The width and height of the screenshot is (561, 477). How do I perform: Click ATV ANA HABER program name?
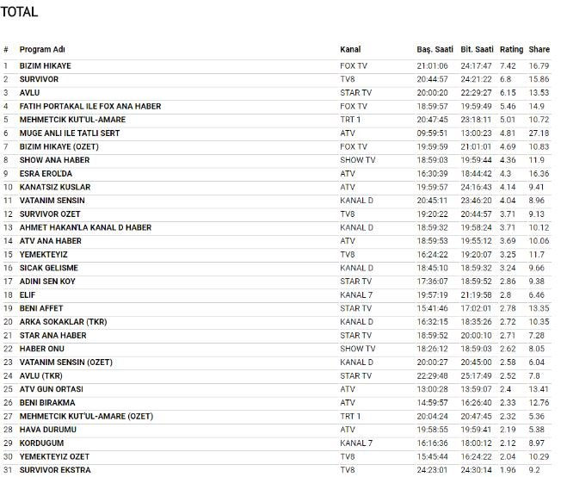(50, 241)
